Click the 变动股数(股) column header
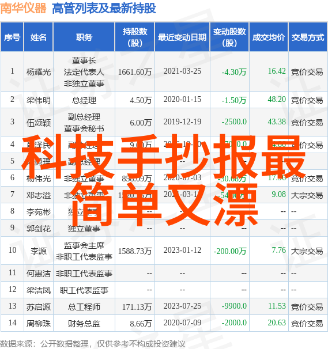Image resolution: width=328 pixels, height=349 pixels. click(x=229, y=37)
